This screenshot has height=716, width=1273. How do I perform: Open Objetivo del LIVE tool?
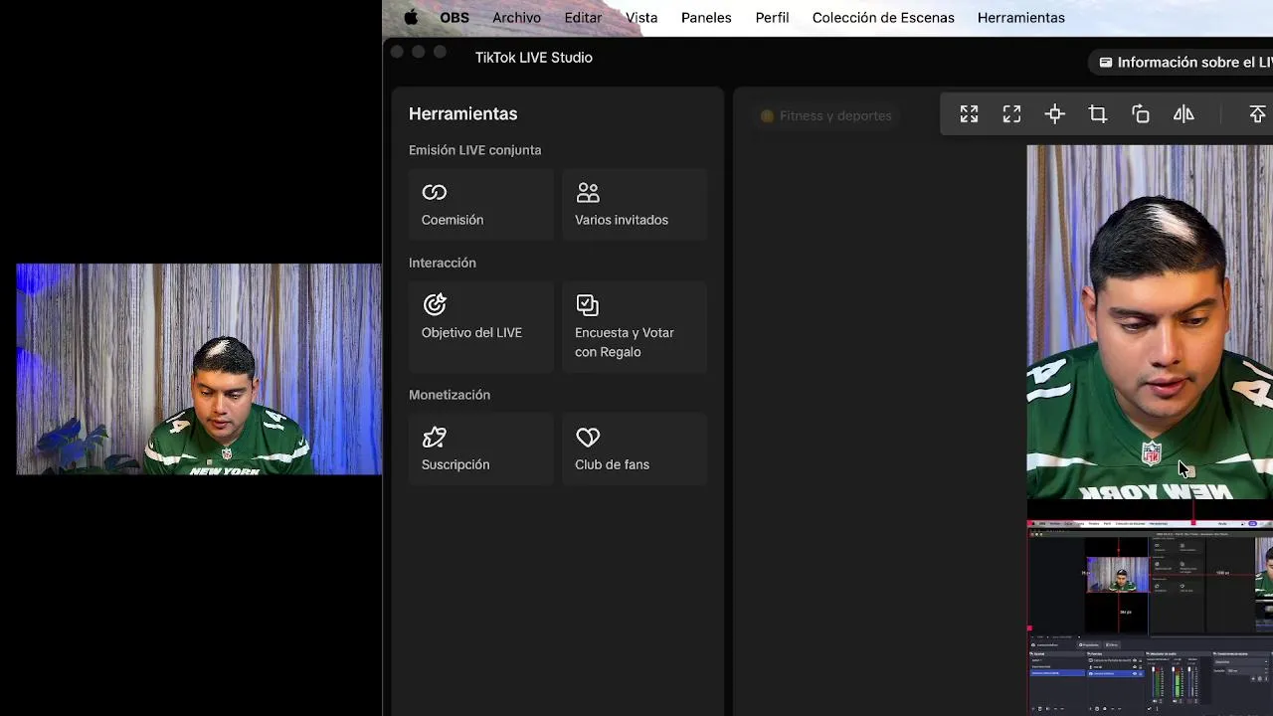(x=480, y=327)
